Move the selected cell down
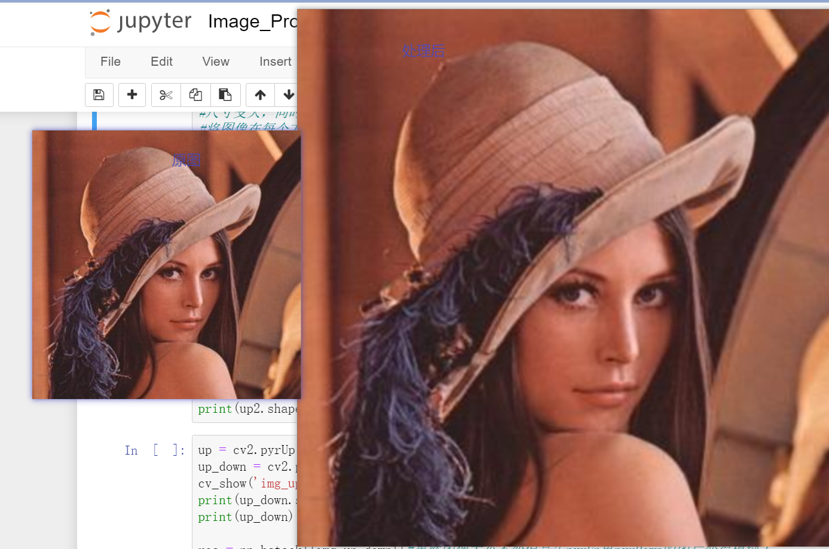Viewport: 829px width, 549px height. pyautogui.click(x=287, y=95)
